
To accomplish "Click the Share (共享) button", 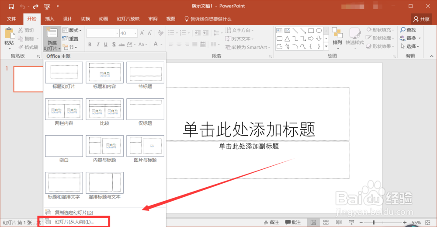I will (421, 19).
